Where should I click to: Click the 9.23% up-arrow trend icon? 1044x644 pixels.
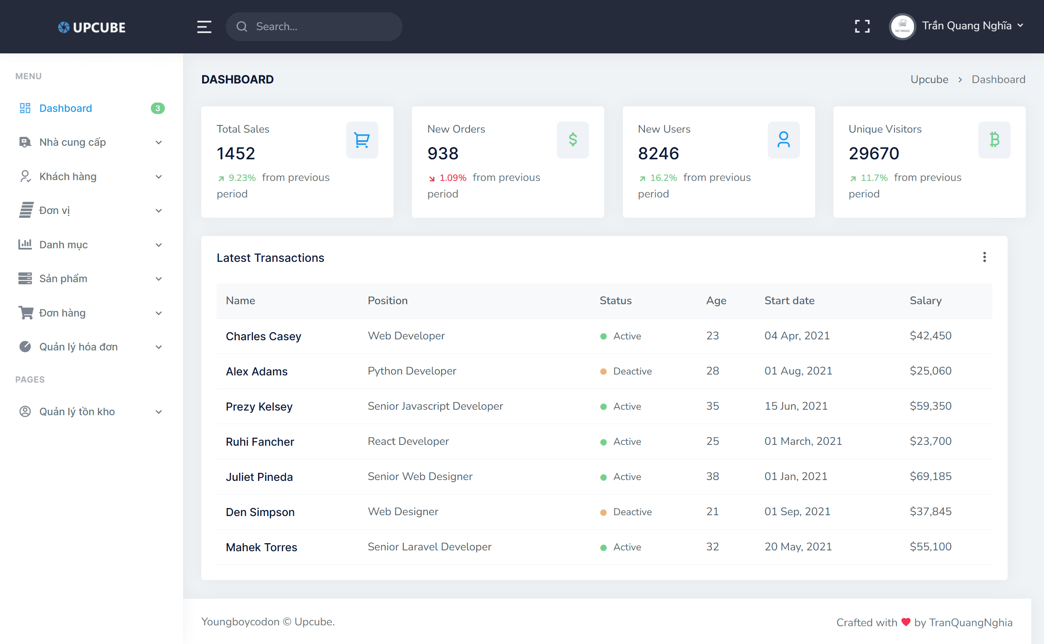[x=221, y=178]
